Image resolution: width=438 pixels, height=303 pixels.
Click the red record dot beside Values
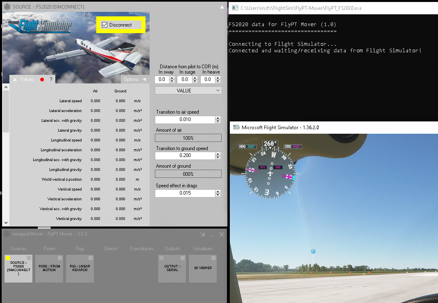click(42, 79)
